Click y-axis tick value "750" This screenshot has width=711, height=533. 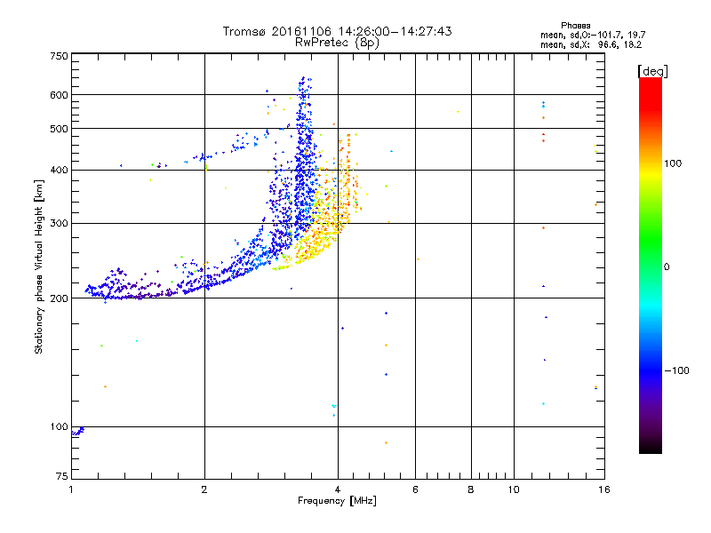(x=59, y=56)
